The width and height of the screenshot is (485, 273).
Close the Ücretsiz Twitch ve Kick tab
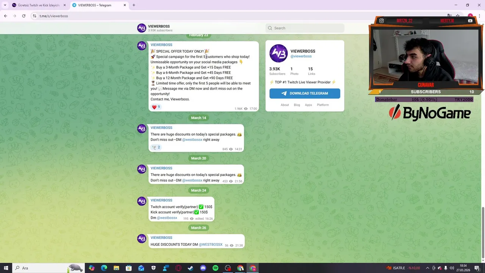pos(64,5)
